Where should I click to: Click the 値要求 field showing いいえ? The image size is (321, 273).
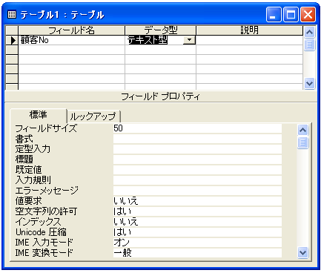[197, 201]
